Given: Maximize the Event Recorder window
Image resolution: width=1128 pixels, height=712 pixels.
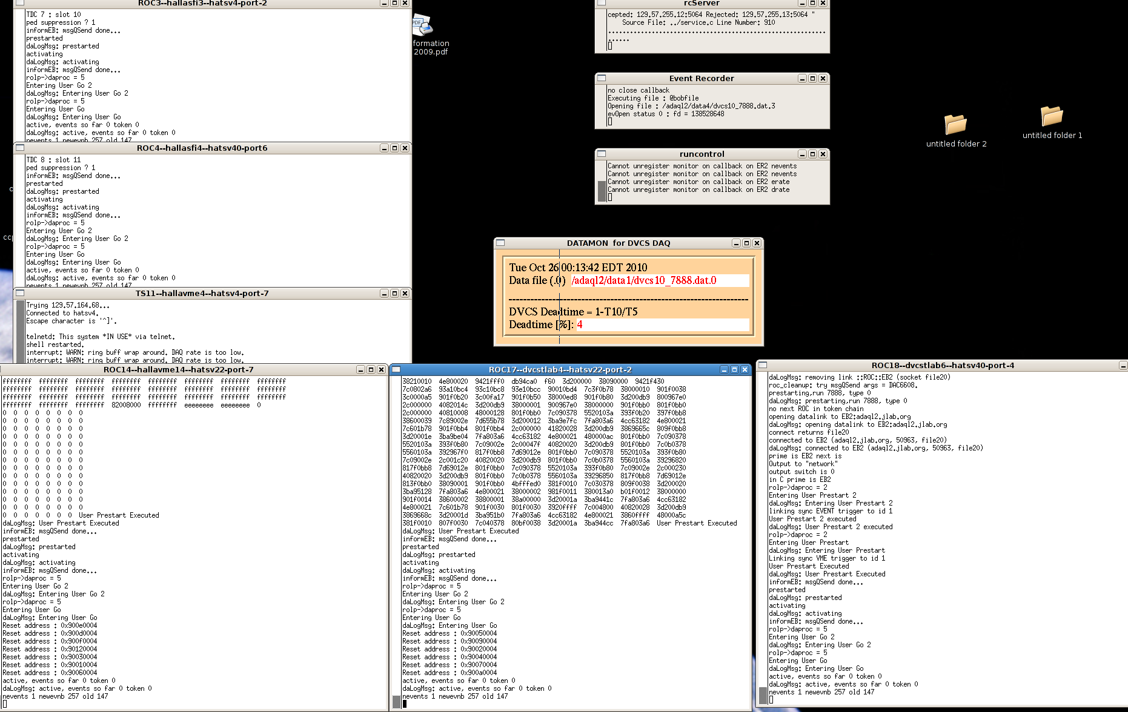Looking at the screenshot, I should click(x=812, y=78).
